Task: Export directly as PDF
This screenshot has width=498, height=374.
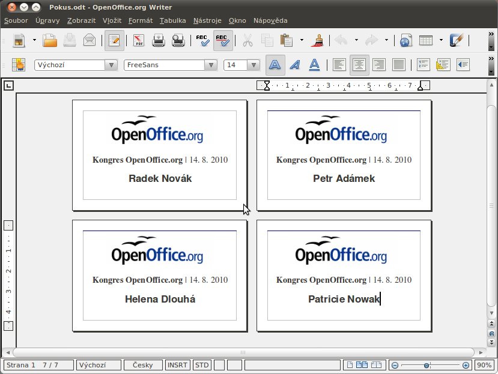Action: [139, 41]
